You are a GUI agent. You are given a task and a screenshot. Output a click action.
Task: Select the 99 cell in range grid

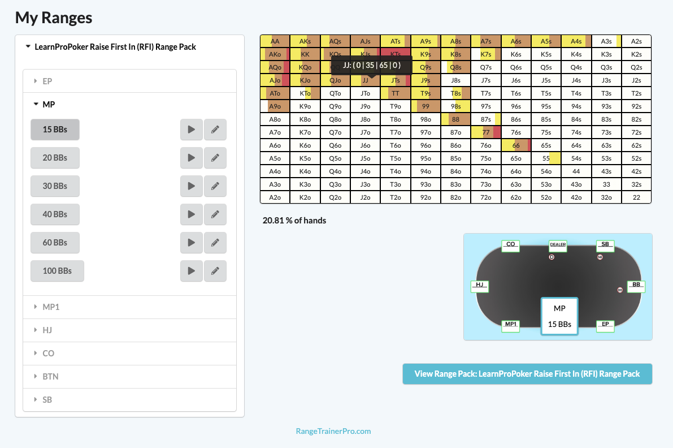[x=425, y=106]
